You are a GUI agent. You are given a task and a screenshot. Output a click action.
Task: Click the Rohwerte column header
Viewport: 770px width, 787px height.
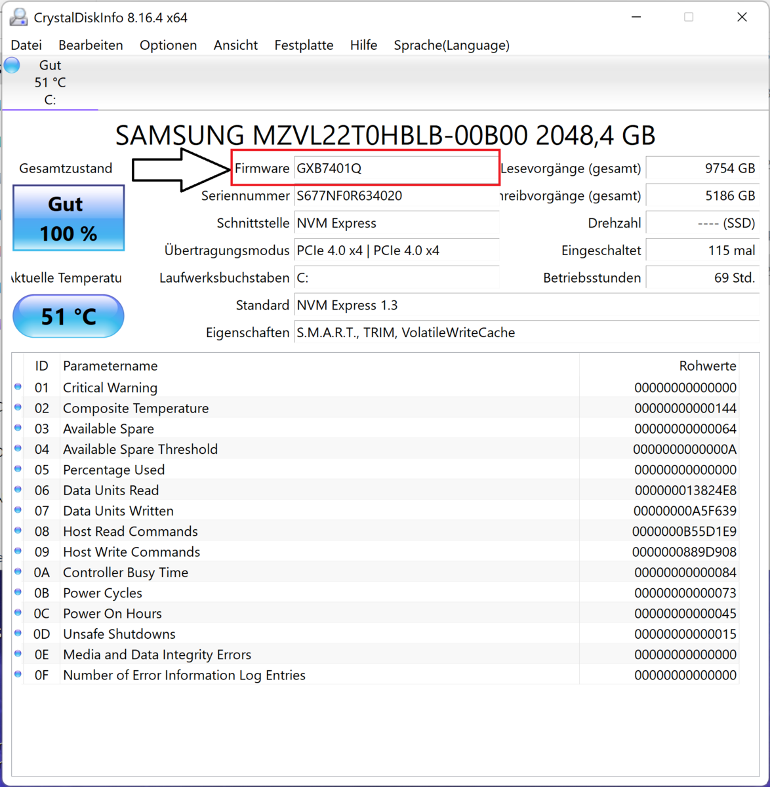tap(659, 366)
